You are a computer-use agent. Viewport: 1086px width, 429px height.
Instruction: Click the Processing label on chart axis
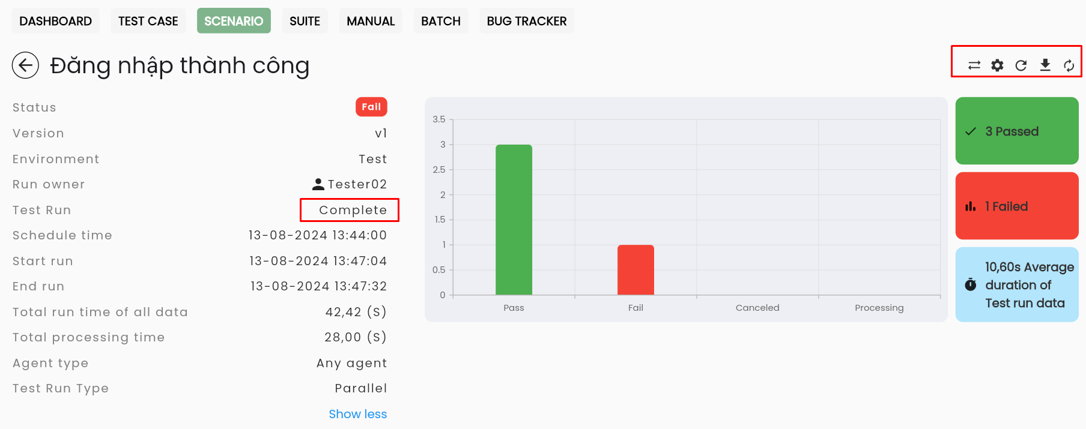[x=879, y=308]
